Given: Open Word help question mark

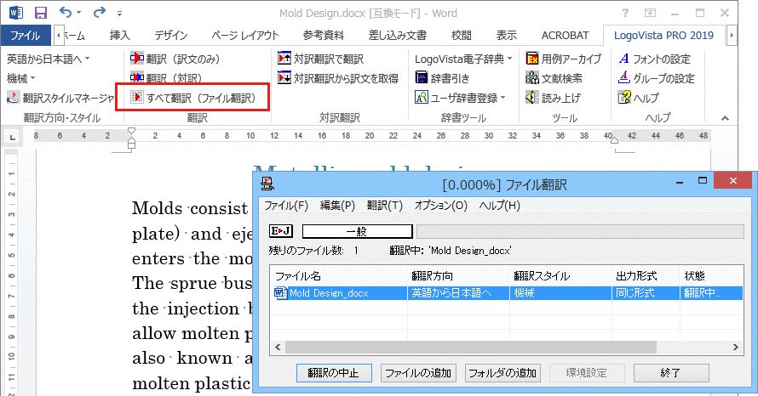Looking at the screenshot, I should click(x=625, y=13).
